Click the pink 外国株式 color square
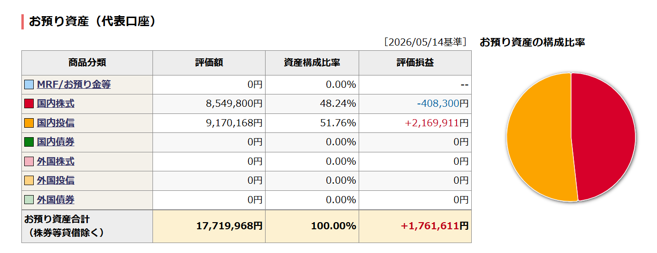The image size is (657, 253). pos(29,162)
